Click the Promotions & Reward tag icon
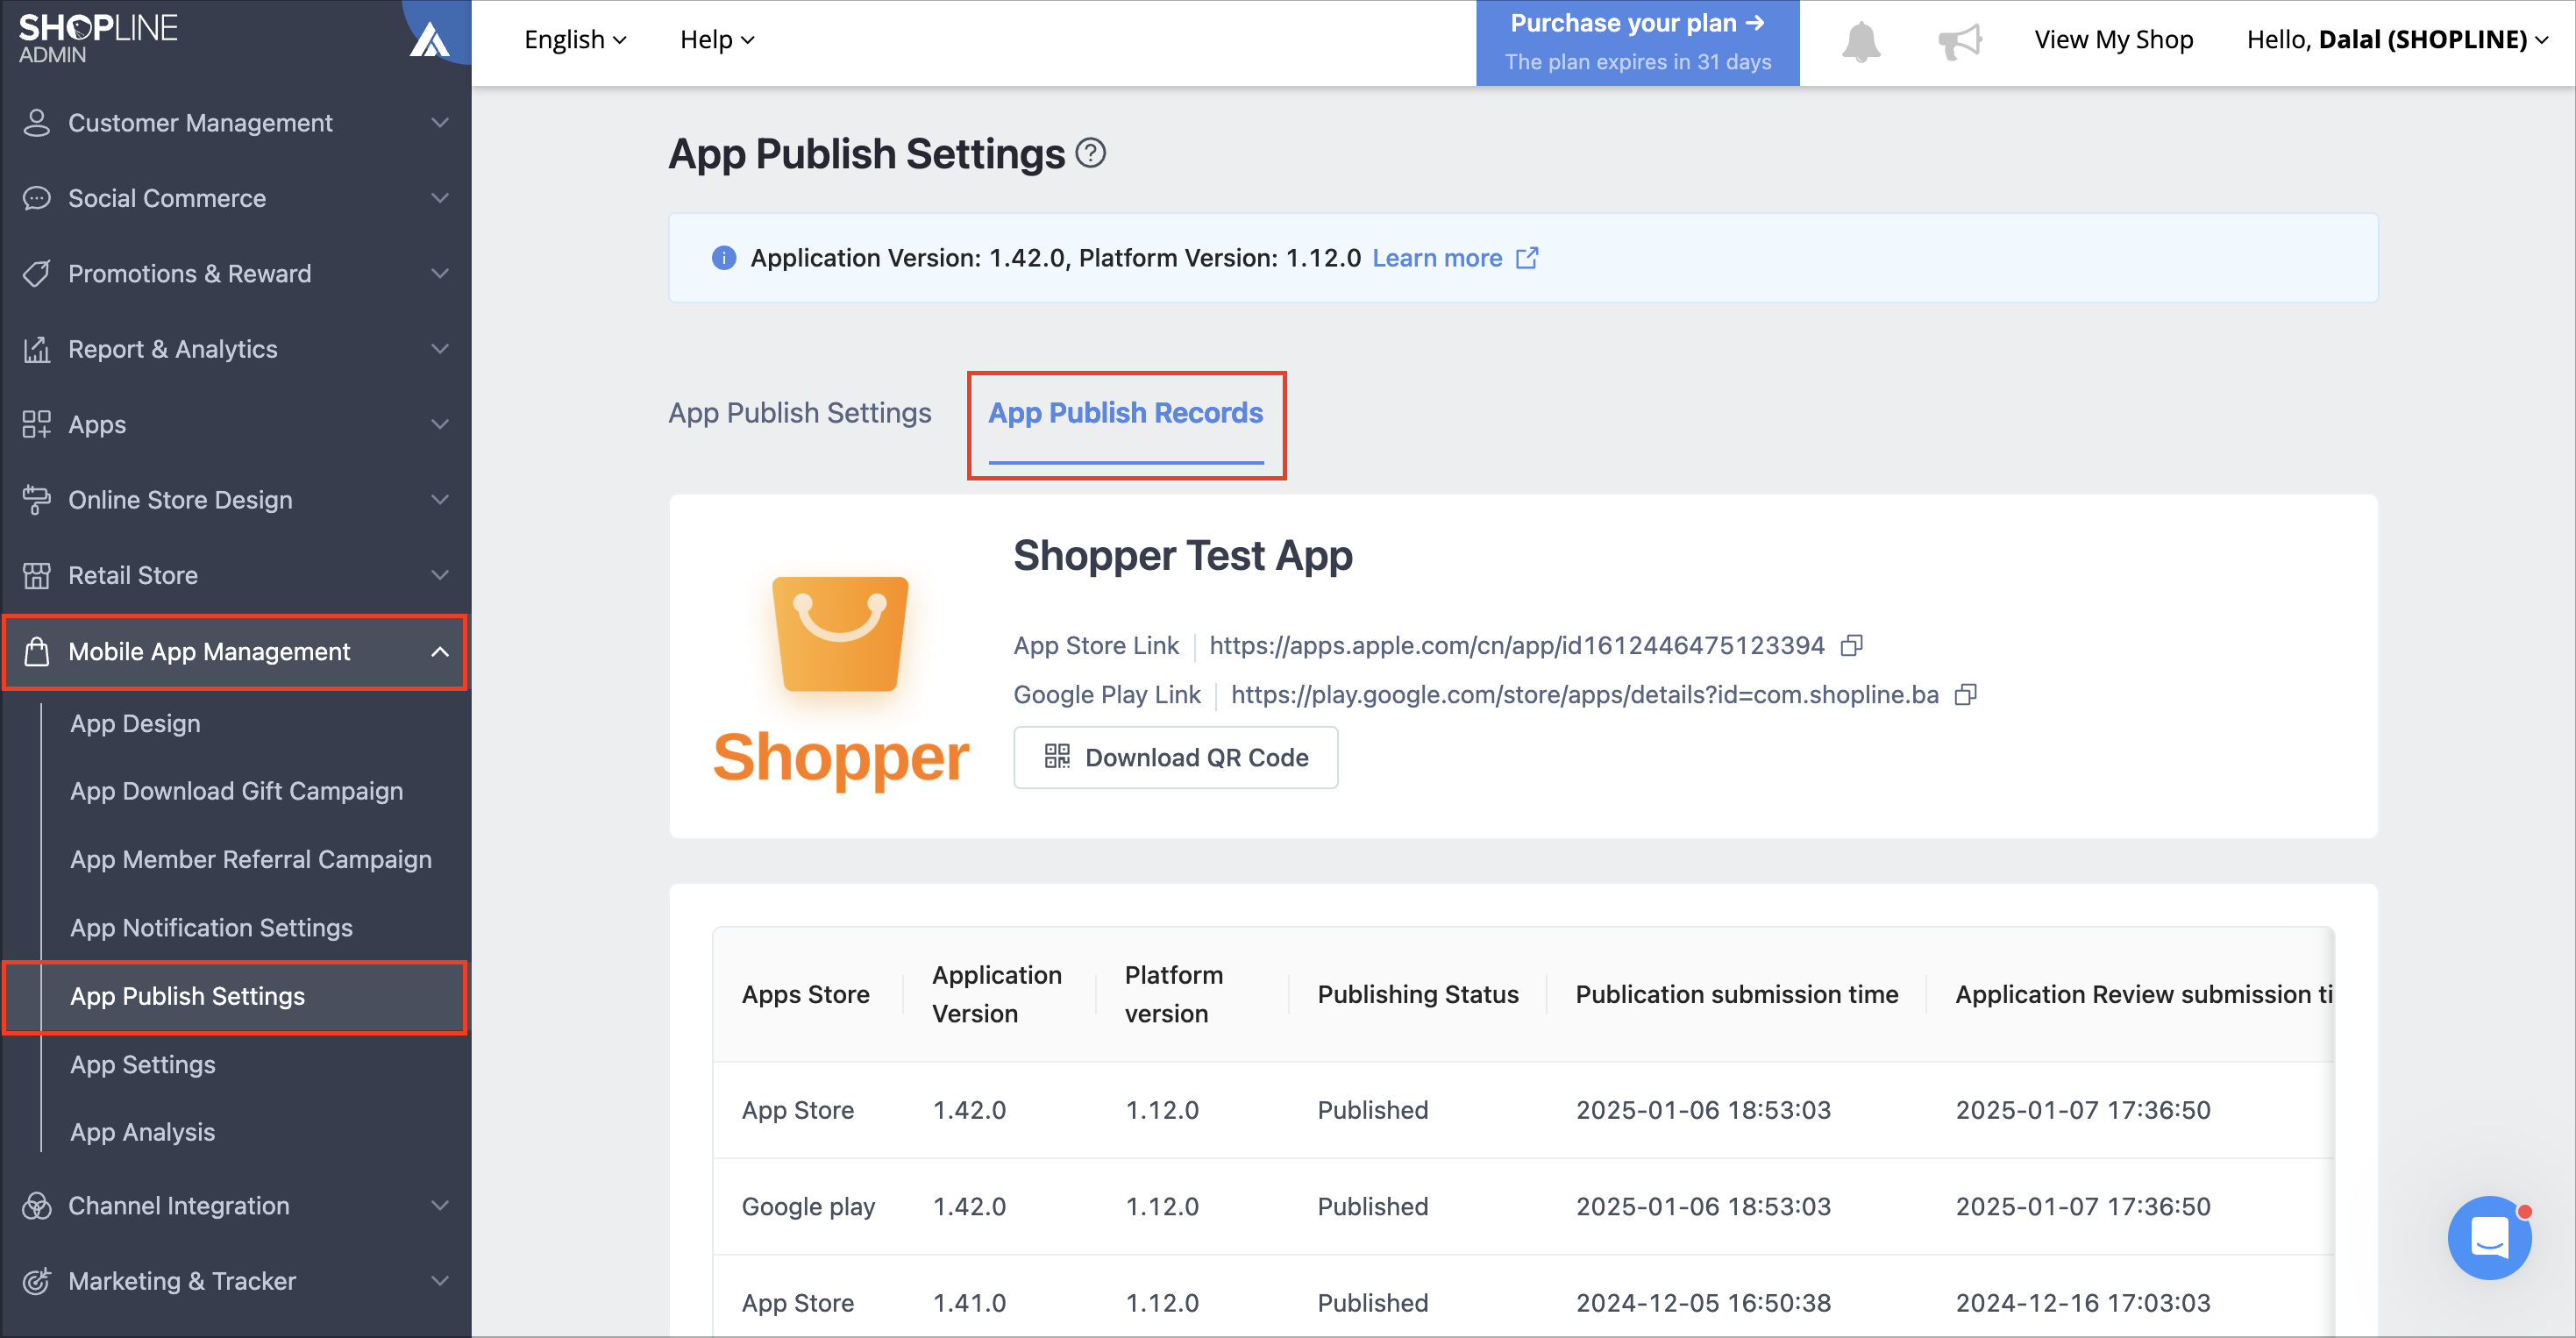2576x1338 pixels. [x=36, y=274]
